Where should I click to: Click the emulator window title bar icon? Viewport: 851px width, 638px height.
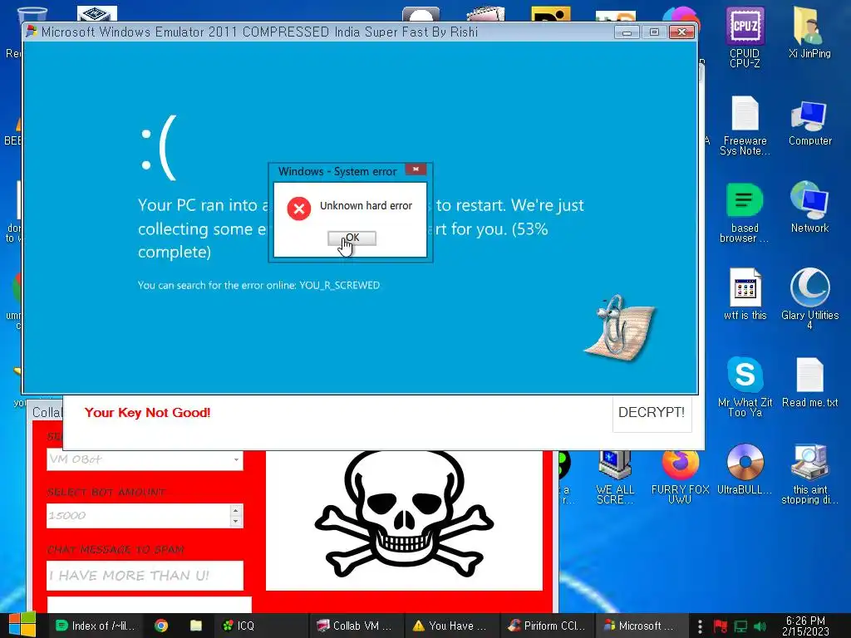pos(32,32)
